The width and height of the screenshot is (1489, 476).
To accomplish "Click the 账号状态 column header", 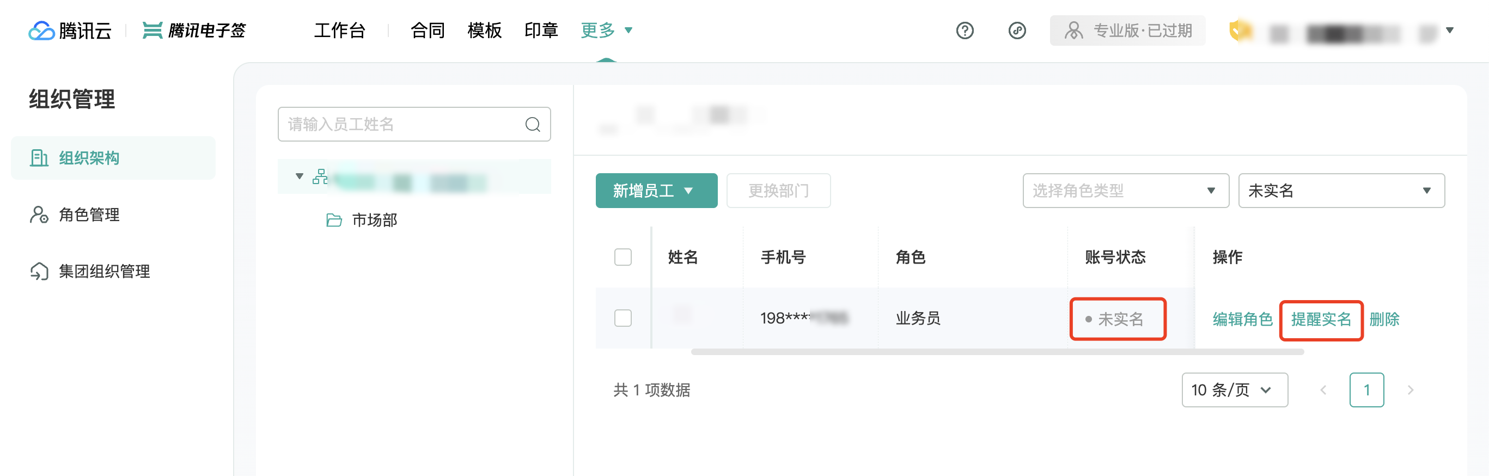I will coord(1115,258).
